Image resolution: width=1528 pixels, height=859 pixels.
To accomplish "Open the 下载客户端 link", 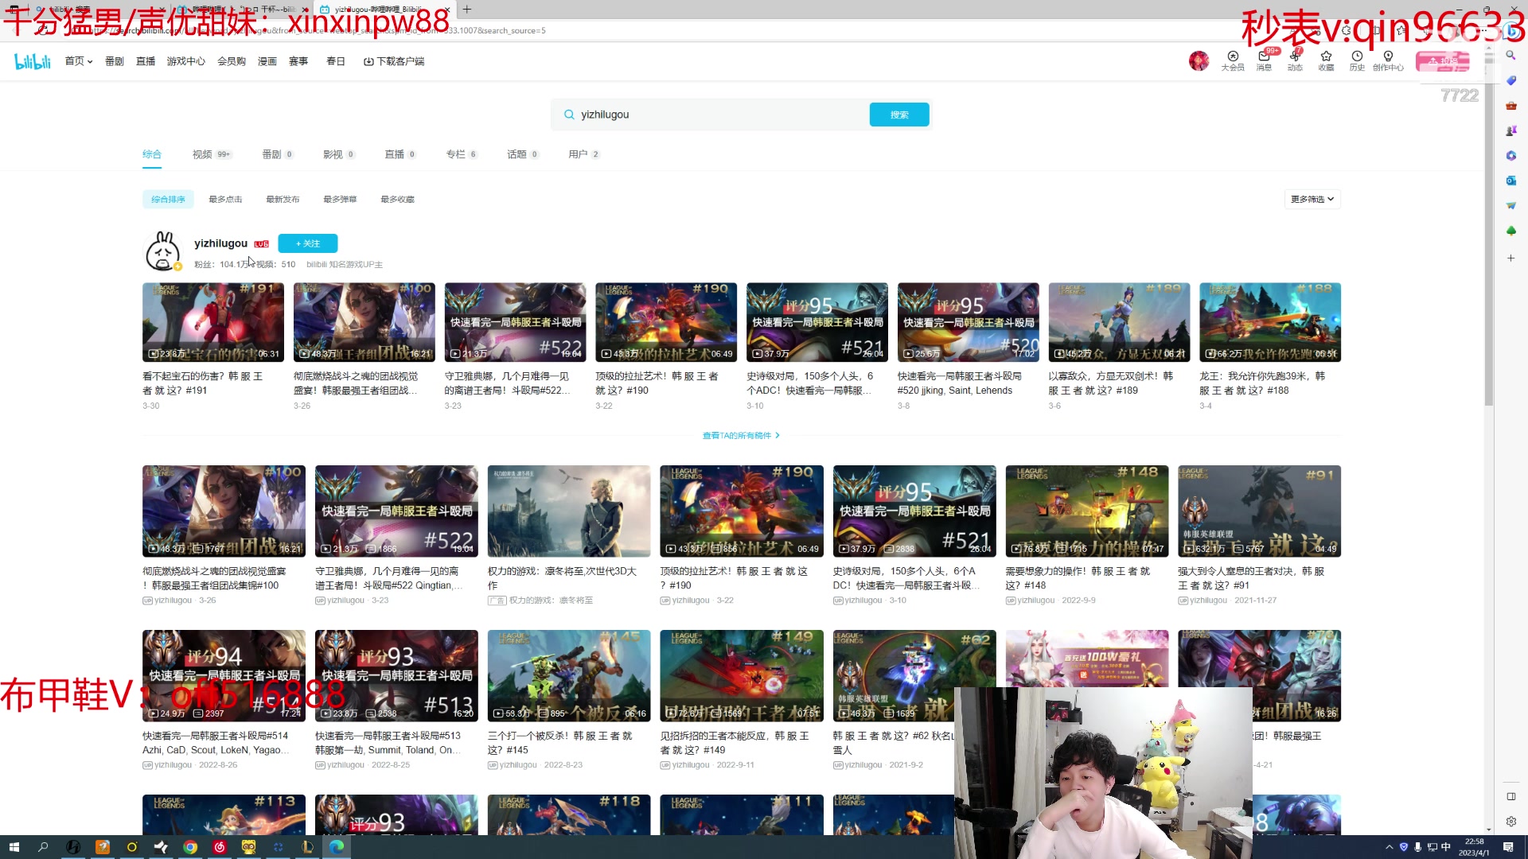I will (394, 61).
